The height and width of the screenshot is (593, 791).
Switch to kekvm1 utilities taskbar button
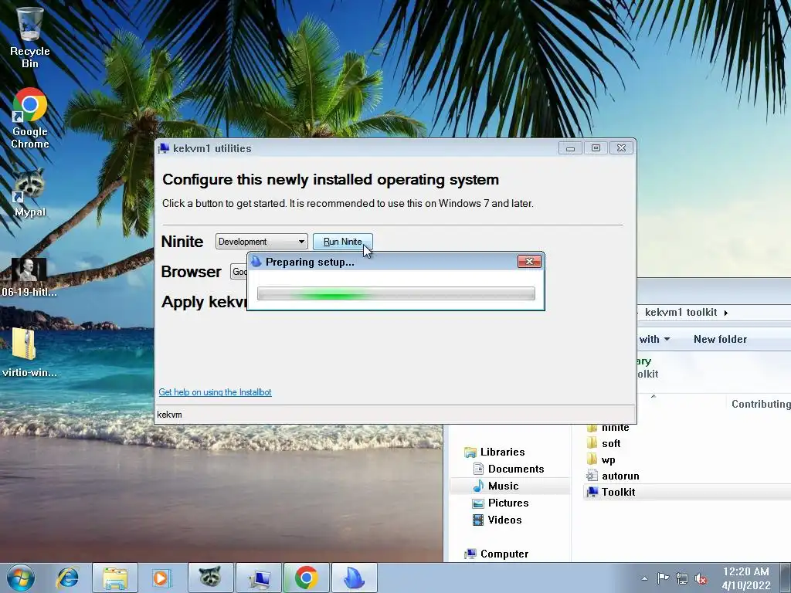click(x=259, y=578)
